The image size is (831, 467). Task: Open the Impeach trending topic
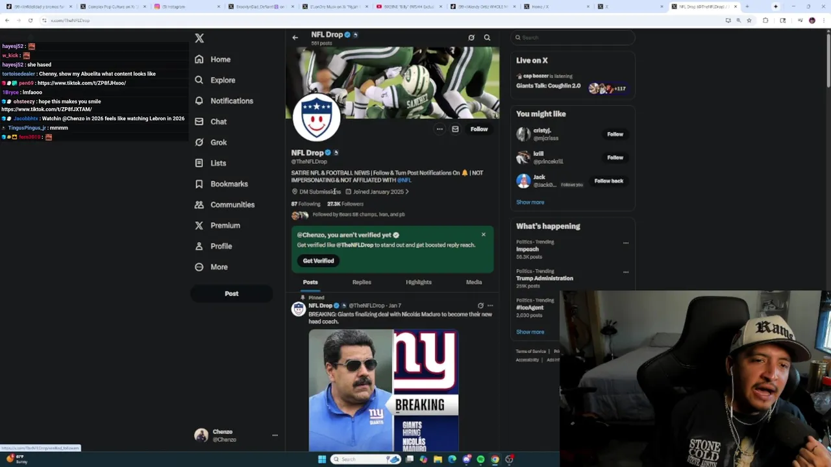click(x=527, y=249)
